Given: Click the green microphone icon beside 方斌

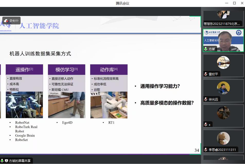Looking at the screenshot, I should [x=206, y=49].
